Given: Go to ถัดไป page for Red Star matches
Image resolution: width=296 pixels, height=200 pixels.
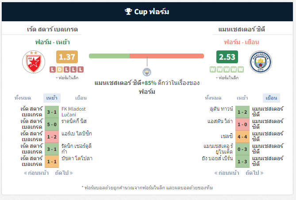Looking at the screenshot, I should coord(64,173).
